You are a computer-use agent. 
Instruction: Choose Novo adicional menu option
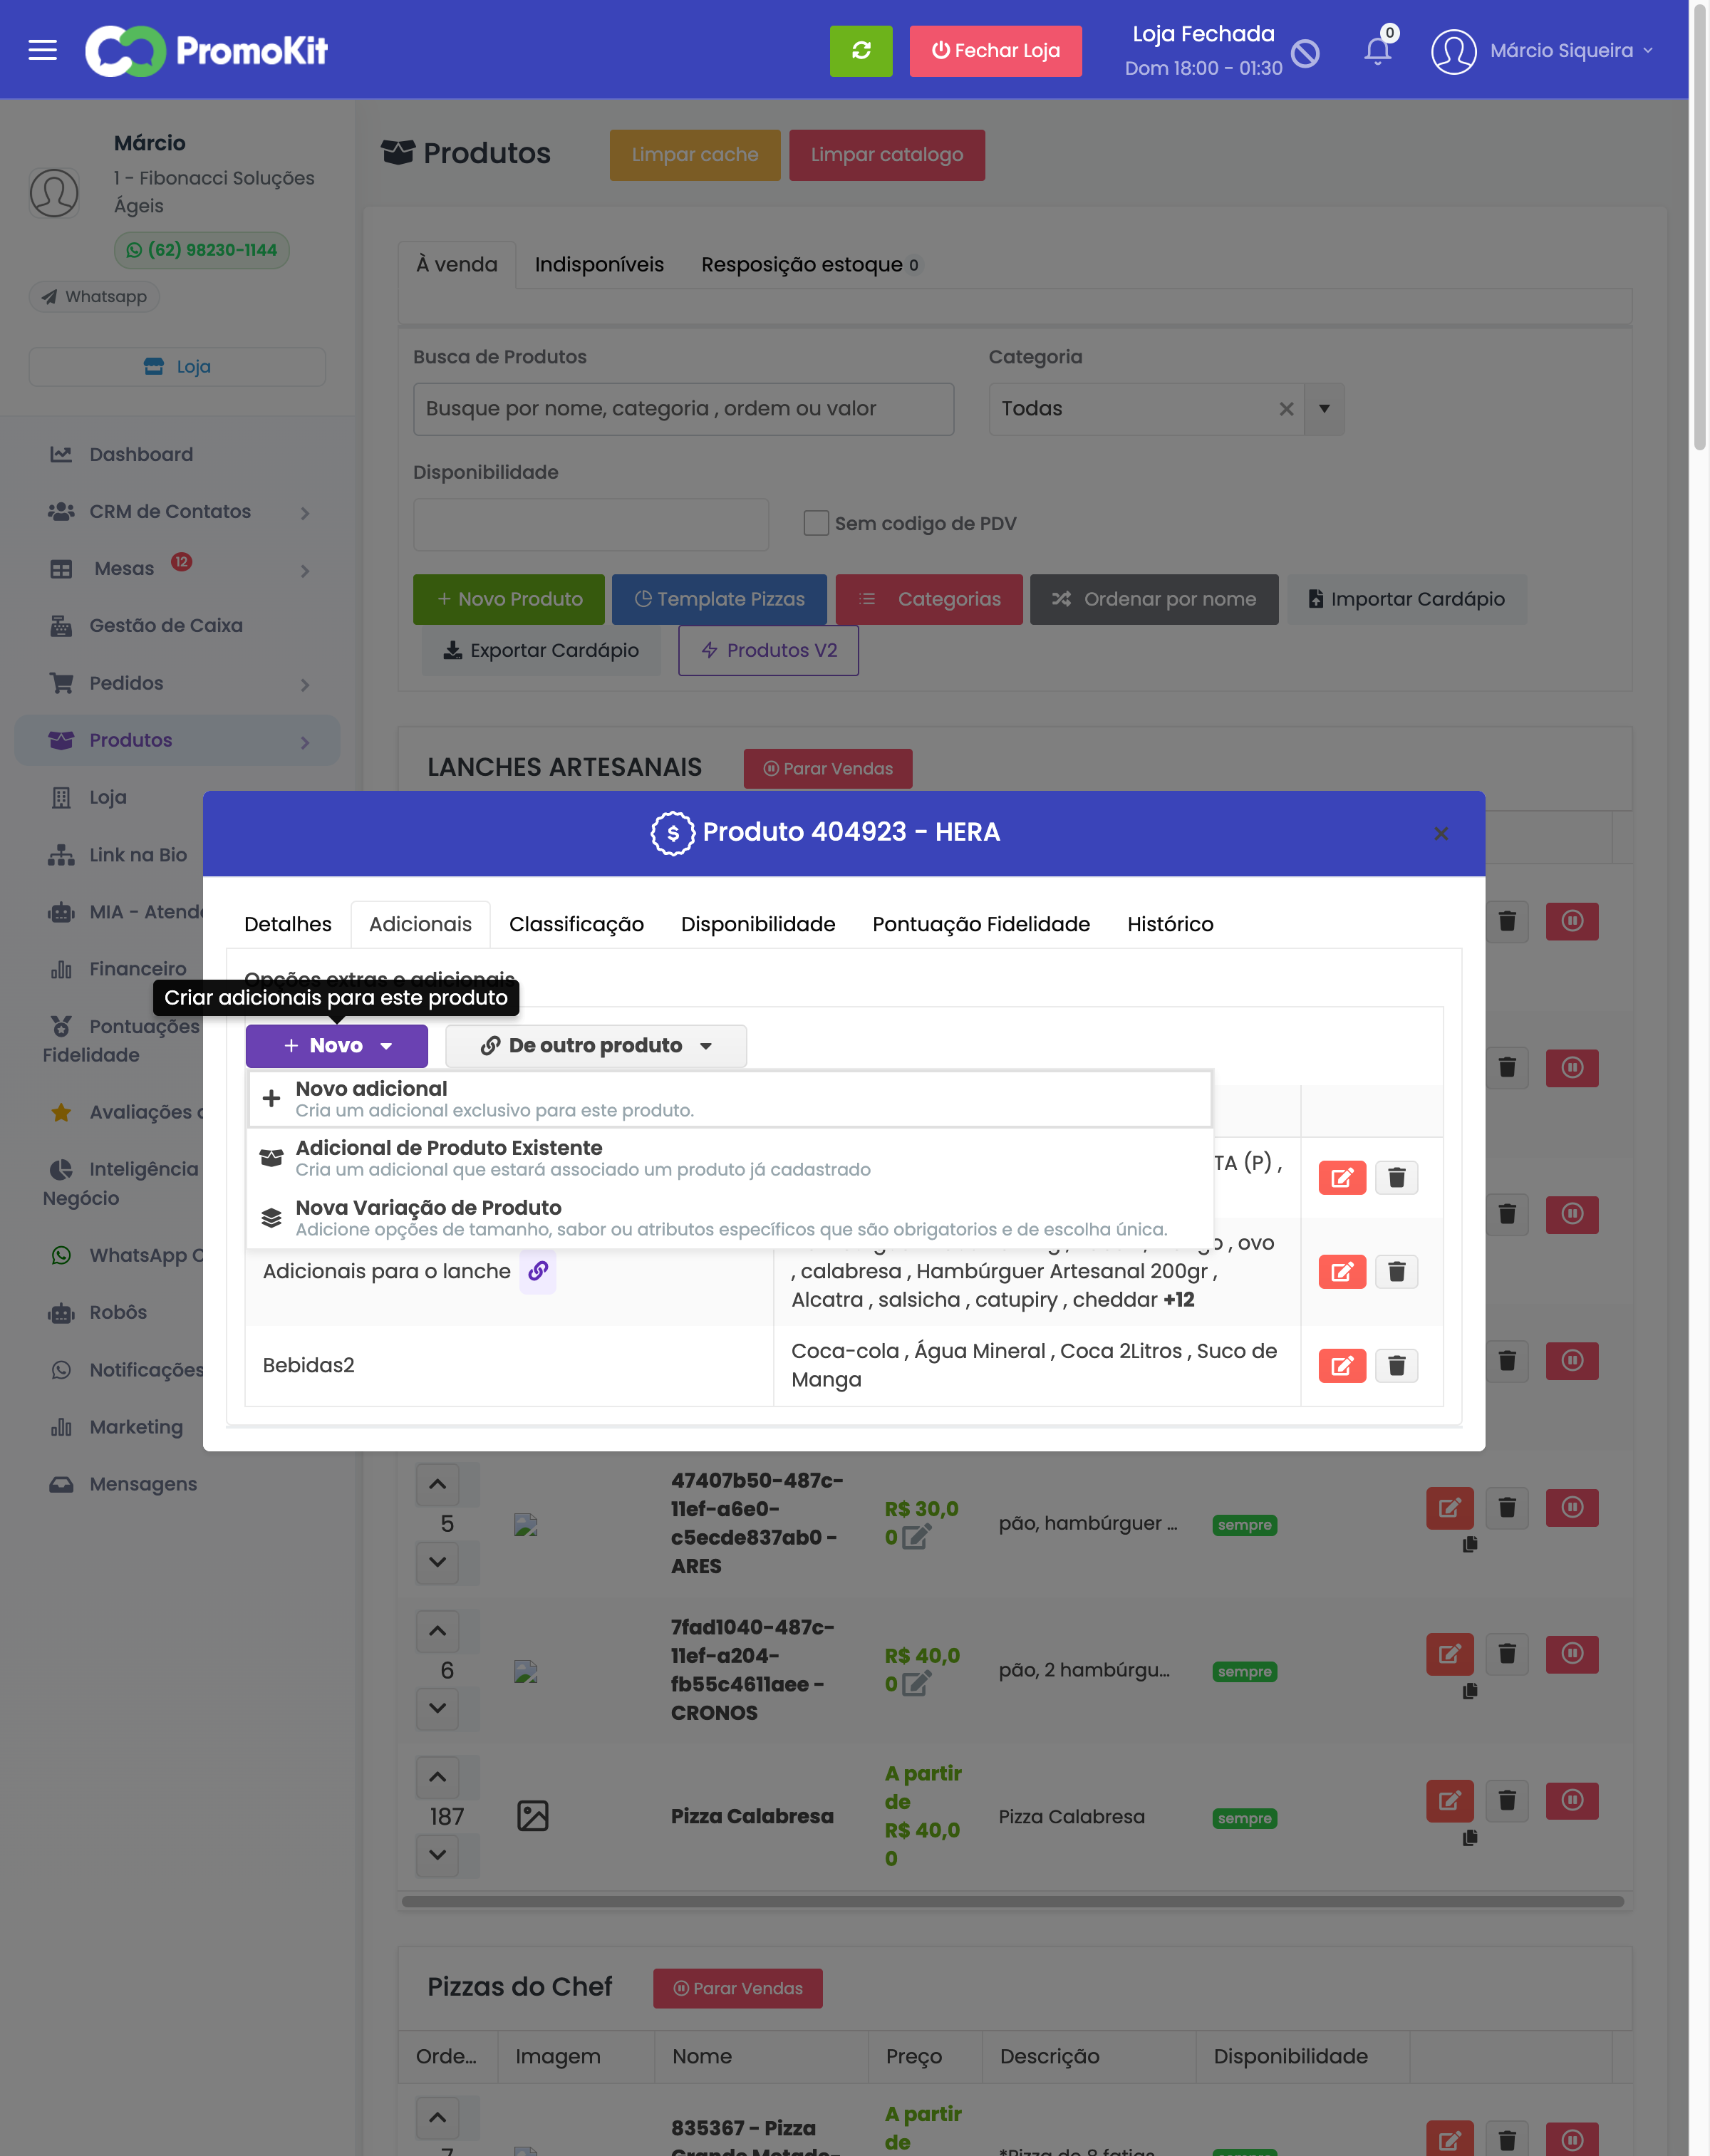pos(730,1098)
